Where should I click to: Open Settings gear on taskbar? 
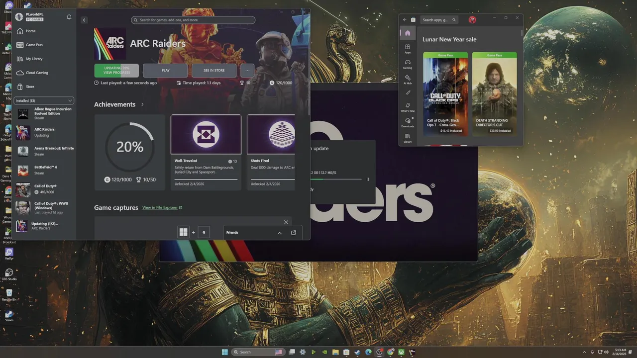point(303,352)
